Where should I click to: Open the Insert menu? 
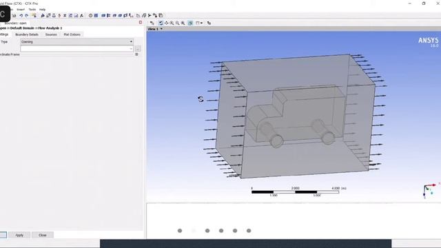tap(21, 9)
